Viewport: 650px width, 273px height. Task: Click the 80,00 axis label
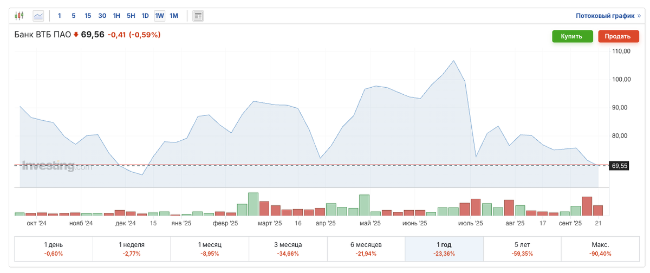click(x=621, y=136)
